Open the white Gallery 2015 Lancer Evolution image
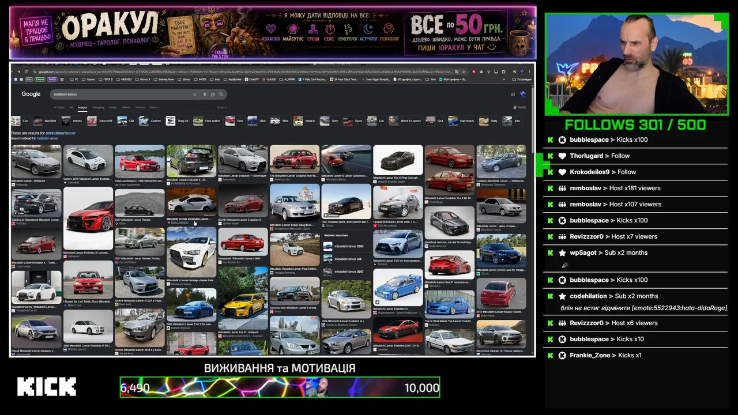 [x=88, y=161]
